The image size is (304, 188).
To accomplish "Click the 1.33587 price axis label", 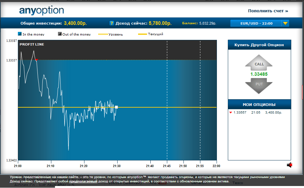I will [12, 41].
